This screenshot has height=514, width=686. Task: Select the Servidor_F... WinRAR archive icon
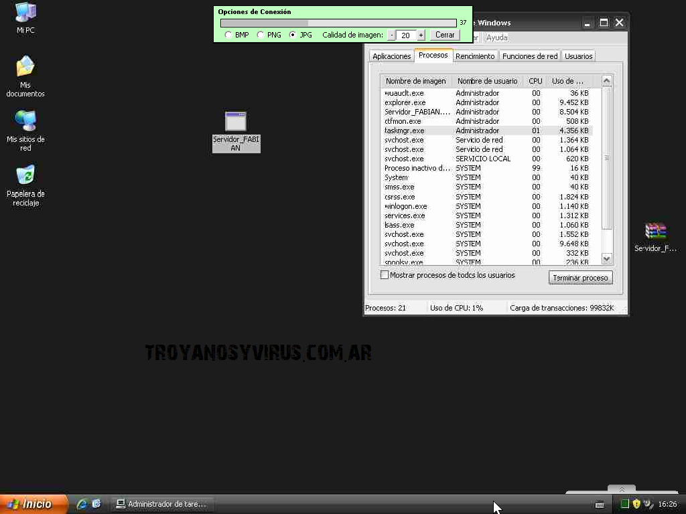(655, 238)
